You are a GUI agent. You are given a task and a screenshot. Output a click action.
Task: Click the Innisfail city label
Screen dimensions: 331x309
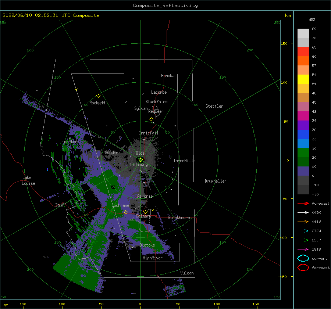click(x=149, y=133)
